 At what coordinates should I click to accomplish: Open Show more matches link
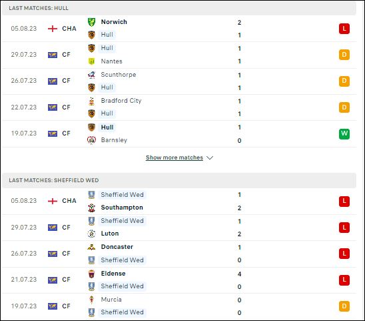point(175,157)
